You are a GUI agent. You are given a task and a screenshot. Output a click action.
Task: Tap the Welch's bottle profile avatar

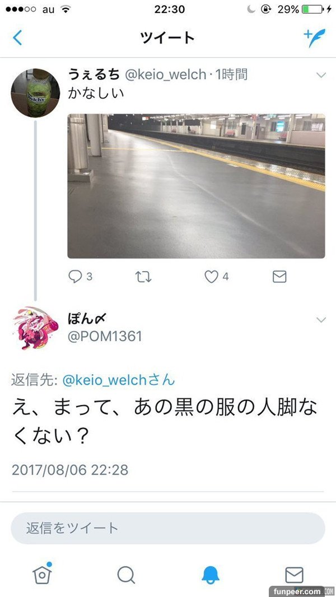(x=35, y=93)
